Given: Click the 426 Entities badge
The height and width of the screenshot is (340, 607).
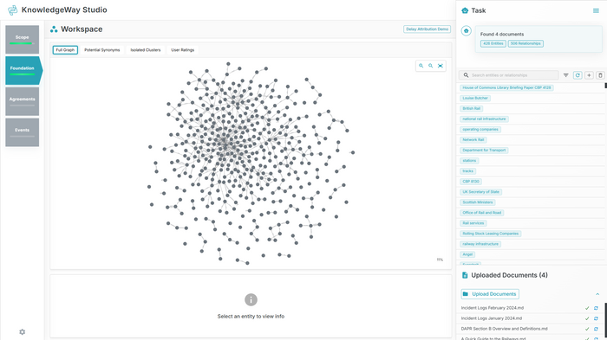Looking at the screenshot, I should coord(493,43).
